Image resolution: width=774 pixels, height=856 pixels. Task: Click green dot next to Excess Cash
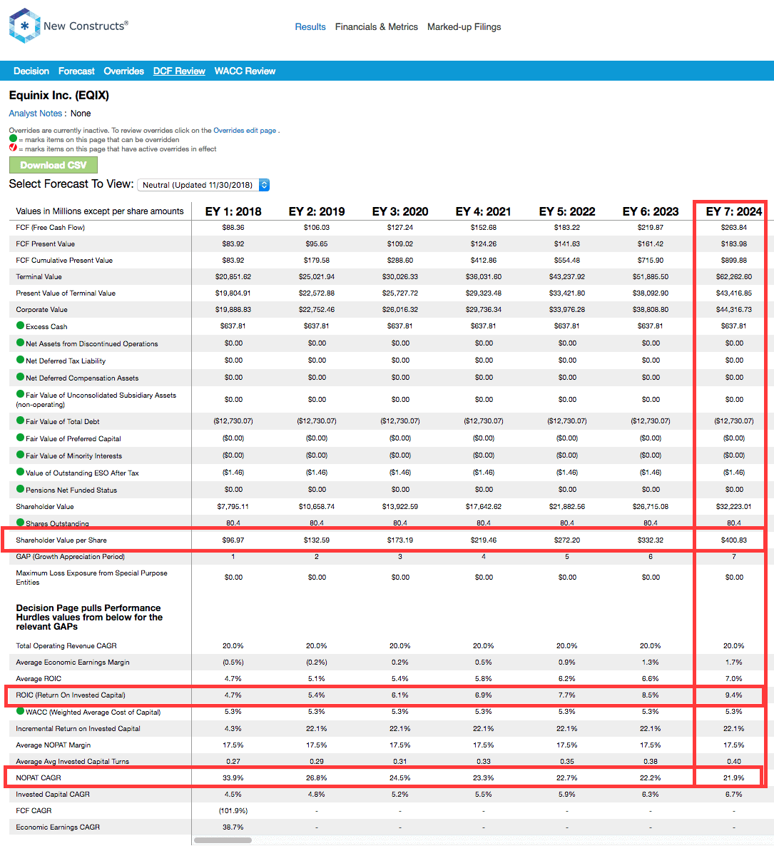point(20,326)
